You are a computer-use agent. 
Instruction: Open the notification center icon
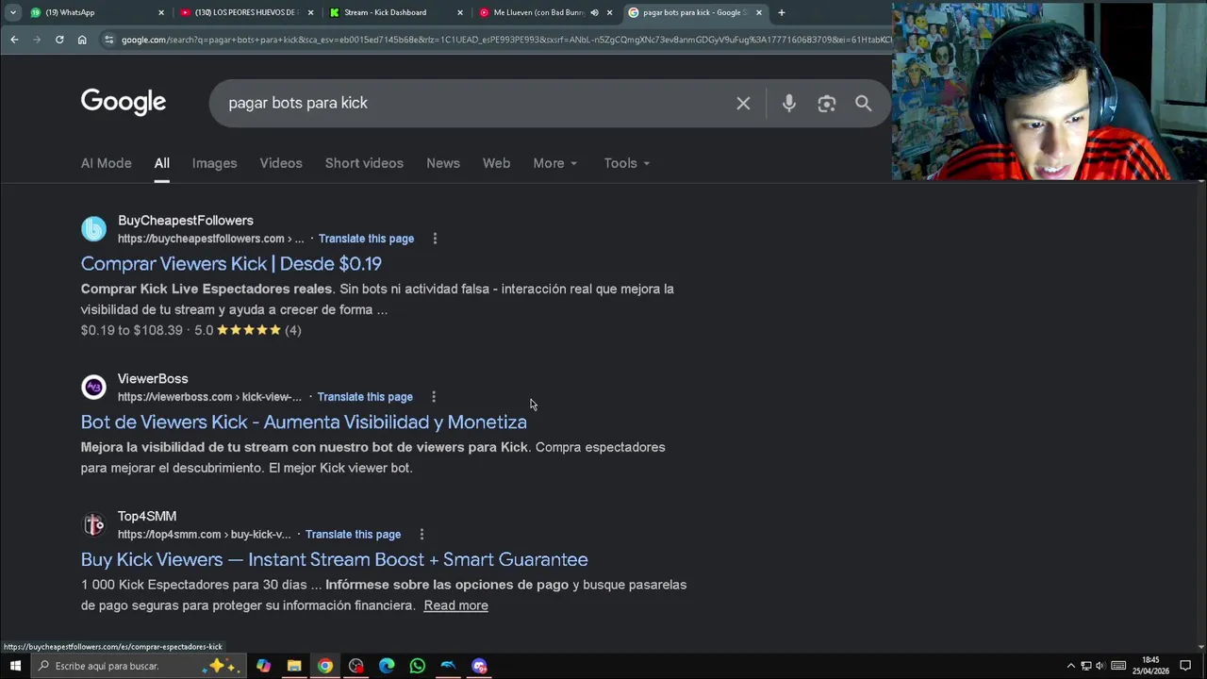click(1185, 666)
